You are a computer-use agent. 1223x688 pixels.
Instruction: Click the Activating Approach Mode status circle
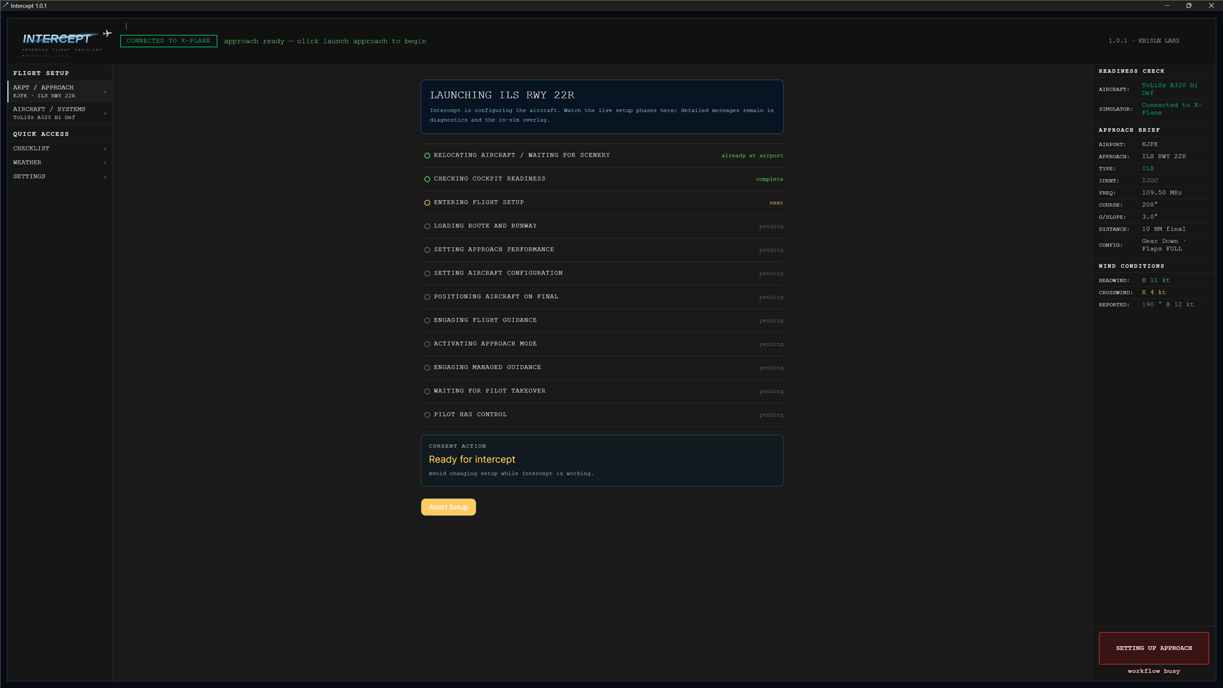pos(427,344)
